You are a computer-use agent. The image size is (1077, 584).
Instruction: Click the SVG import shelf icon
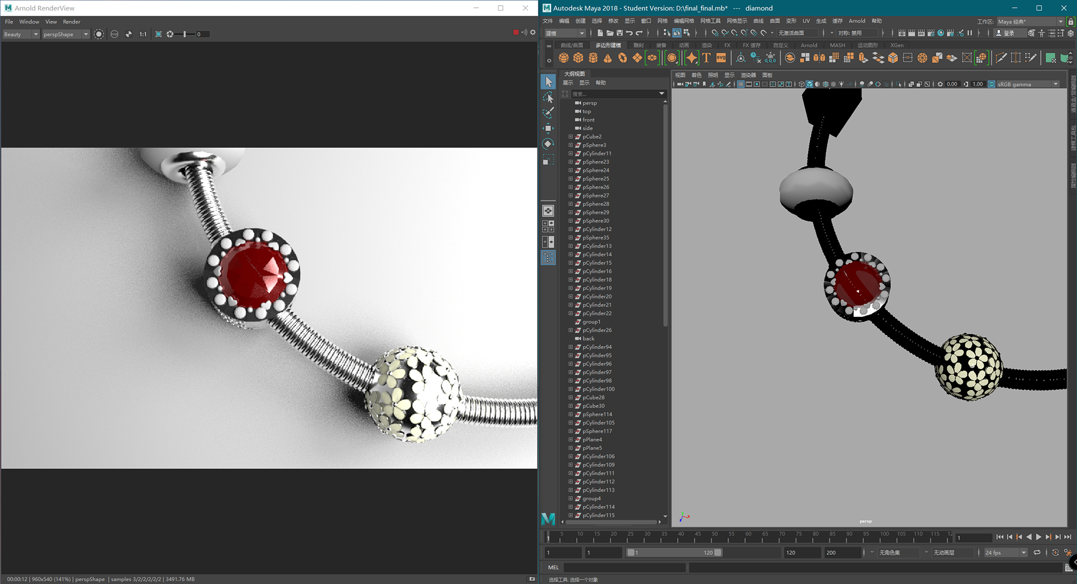pyautogui.click(x=721, y=58)
